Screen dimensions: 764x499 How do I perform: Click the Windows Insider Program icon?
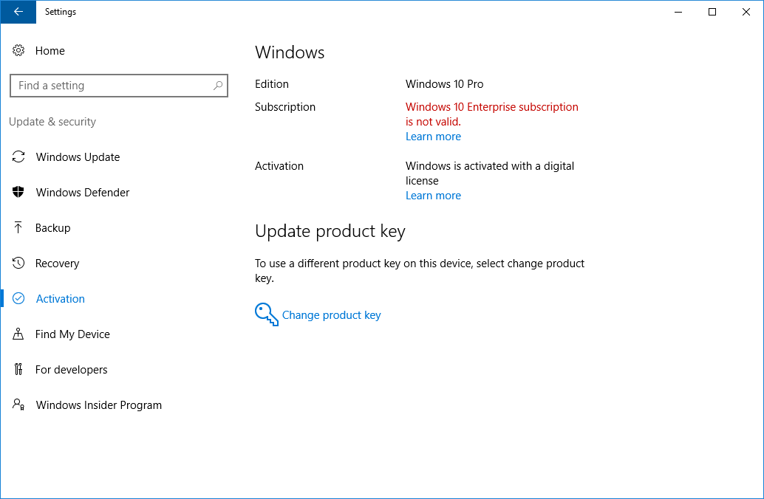[x=18, y=405]
